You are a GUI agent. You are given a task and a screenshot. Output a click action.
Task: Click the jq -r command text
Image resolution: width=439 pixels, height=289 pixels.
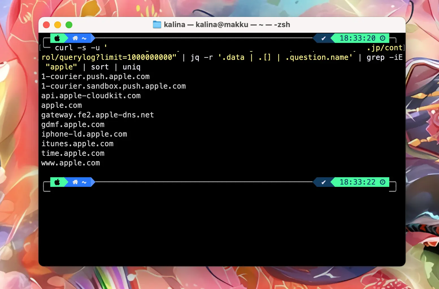pos(202,57)
